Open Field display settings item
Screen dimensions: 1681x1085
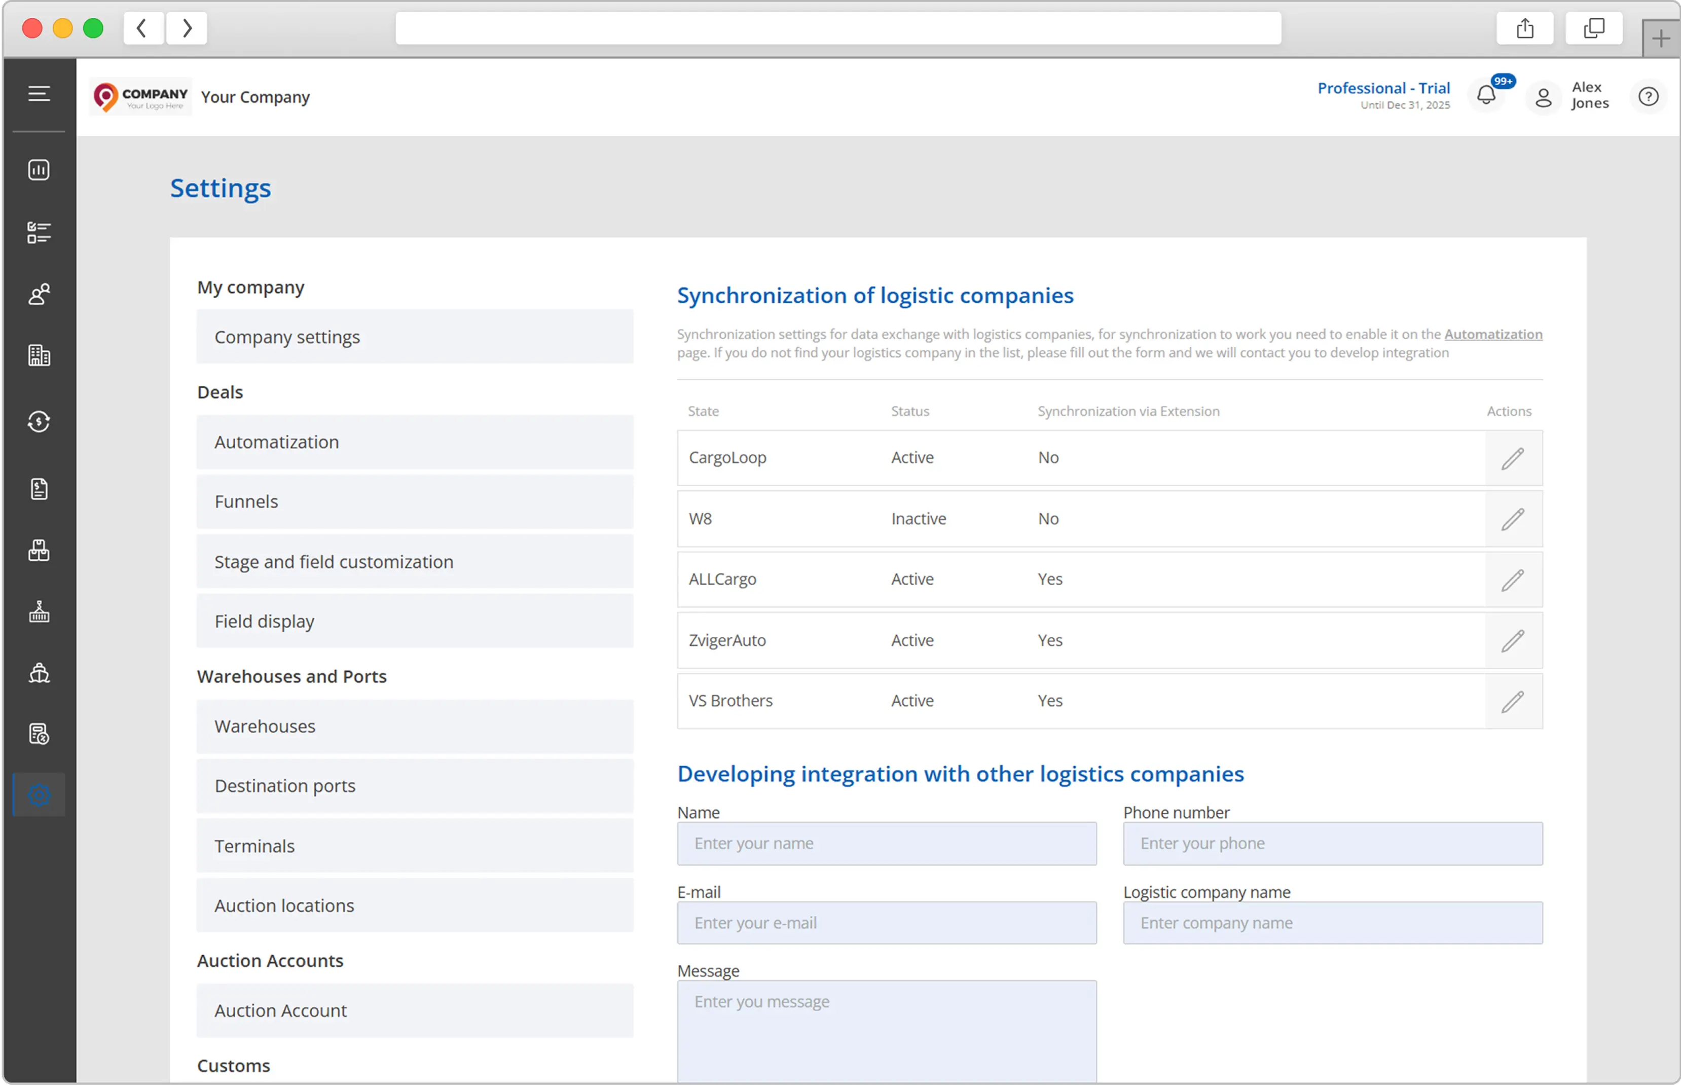(415, 622)
